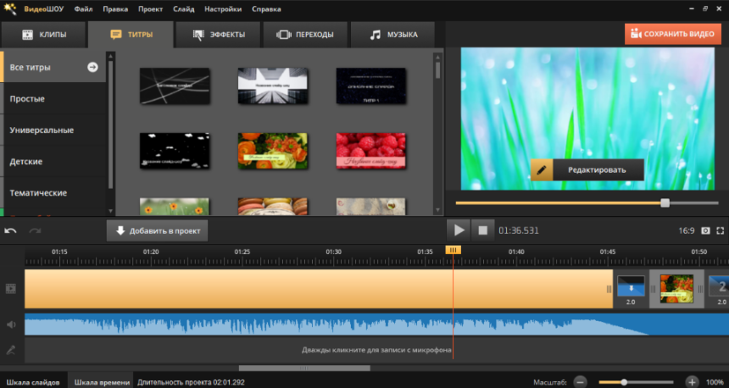
Task: Pick the black title with white clouds
Action: click(x=175, y=151)
